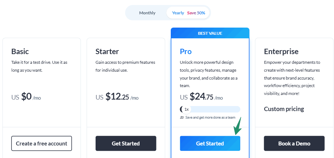Click the US $12.25 /mo Starter price

tap(117, 97)
